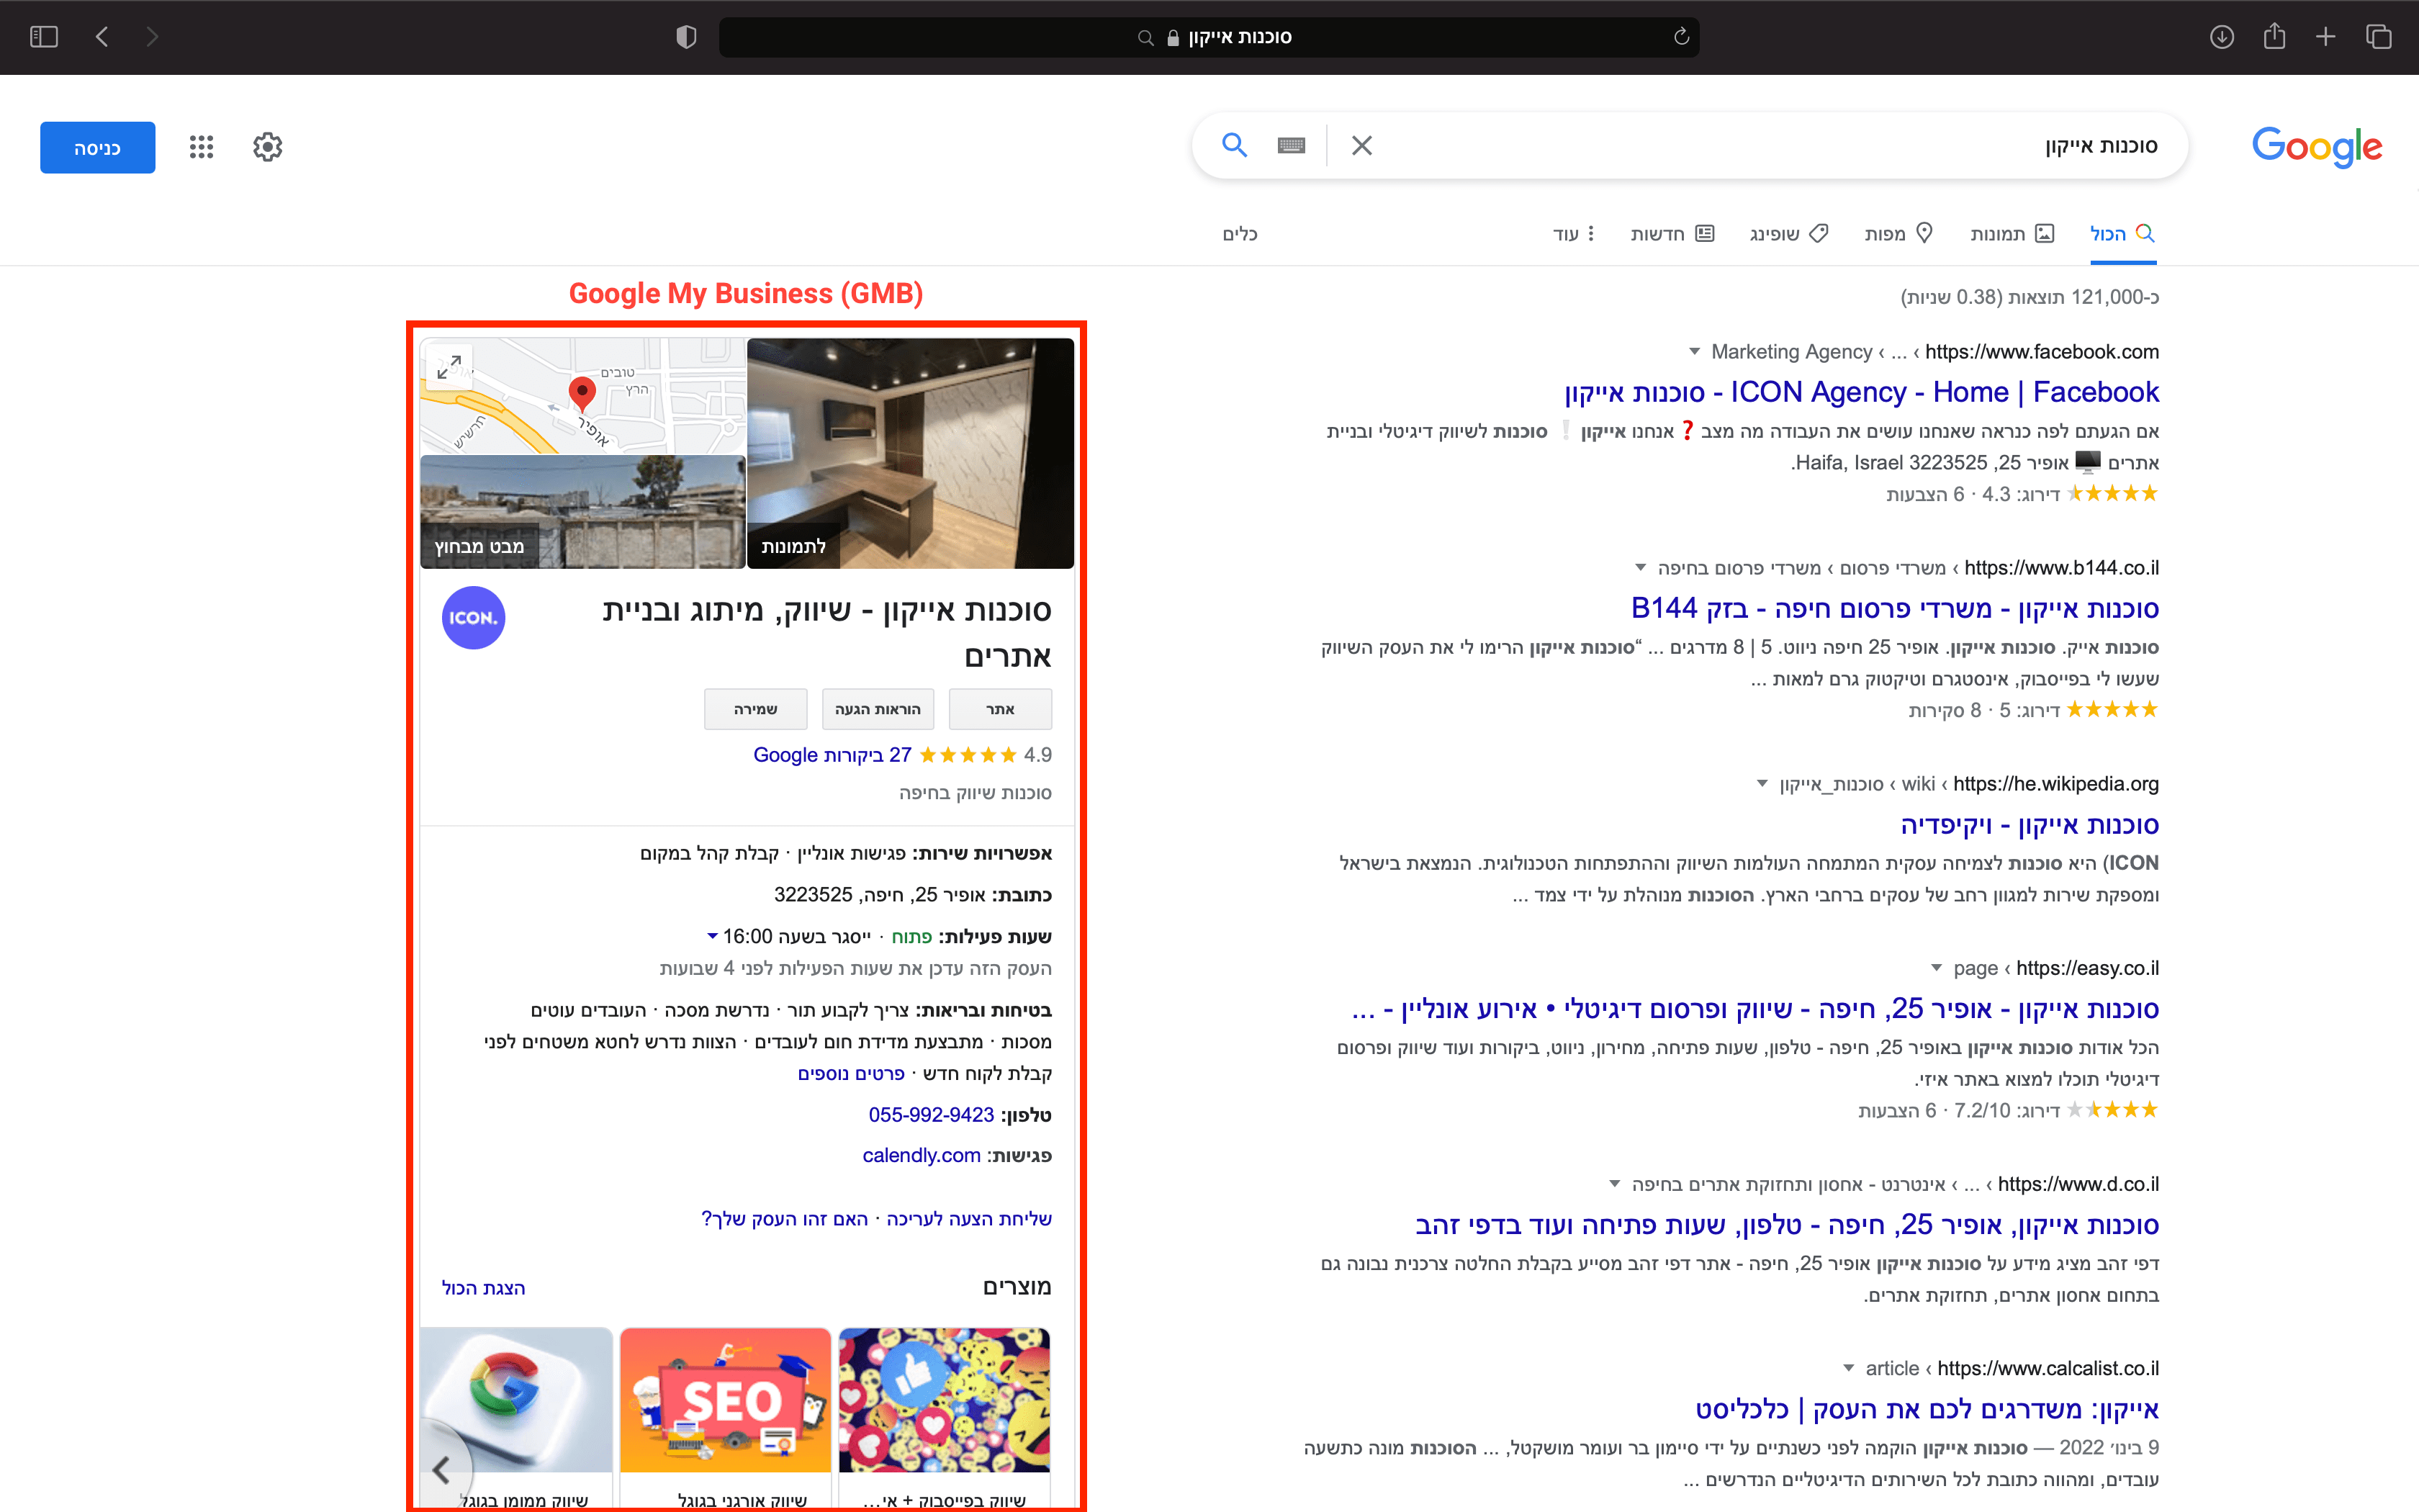Expand the opening hours dropdown arrow
Image resolution: width=2419 pixels, height=1512 pixels.
click(712, 937)
